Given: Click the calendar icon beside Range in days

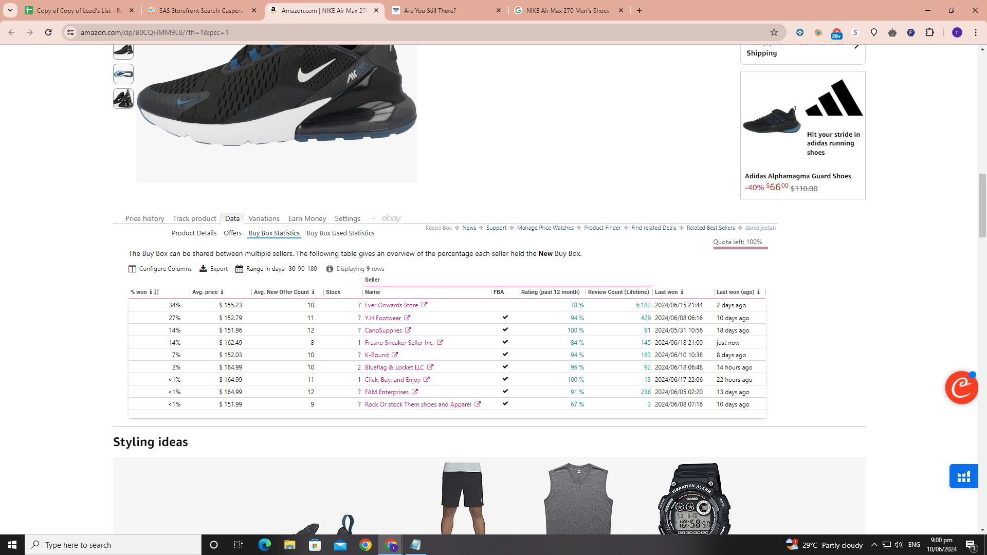Looking at the screenshot, I should pos(239,268).
